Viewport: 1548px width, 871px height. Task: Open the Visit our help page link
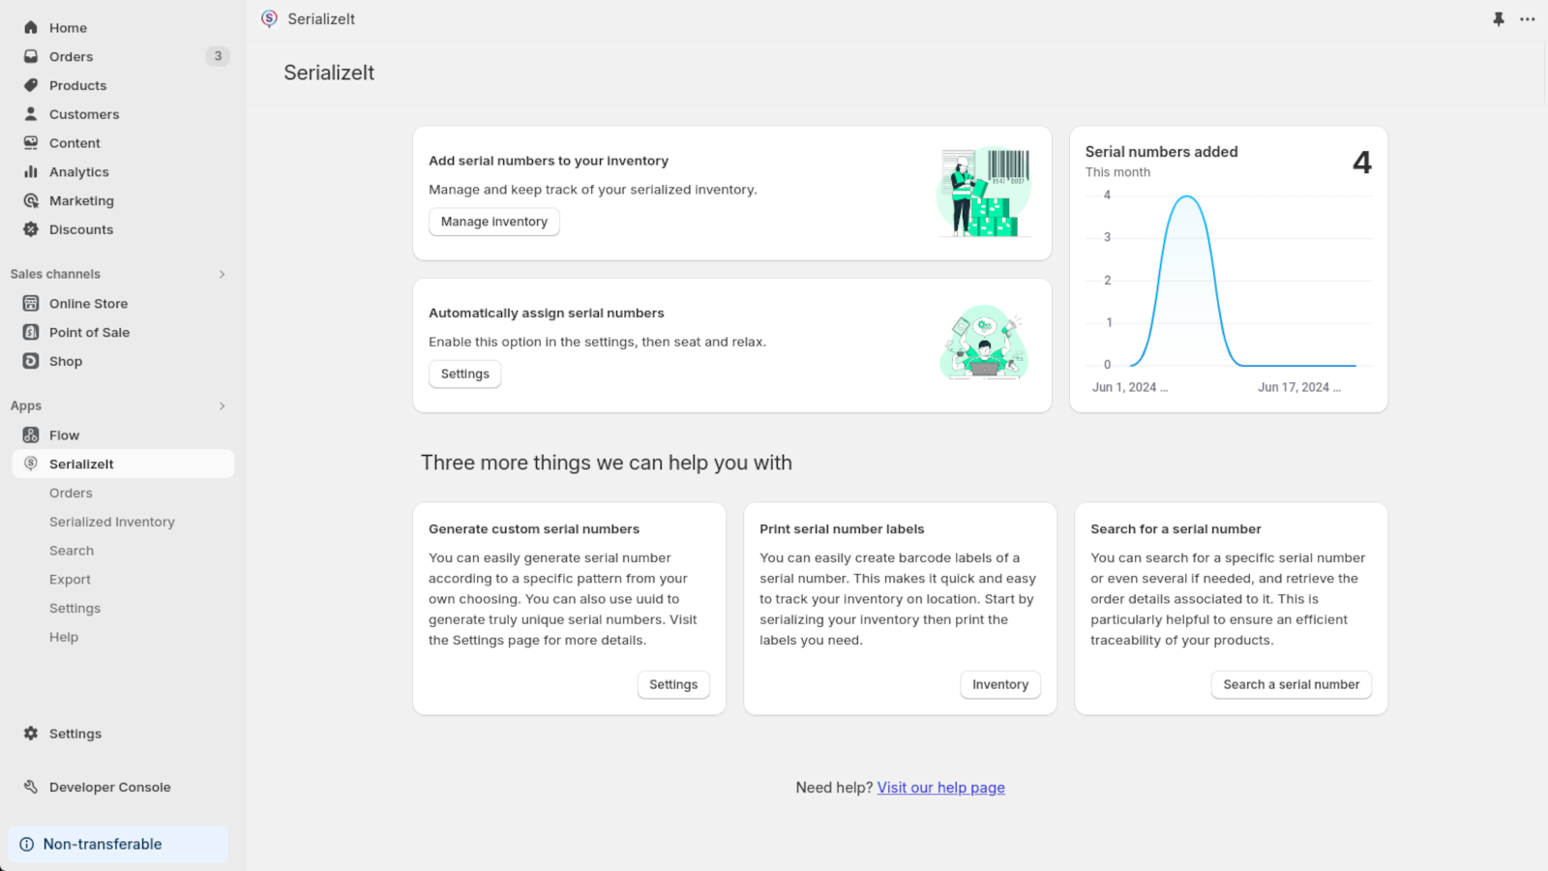[x=941, y=788]
